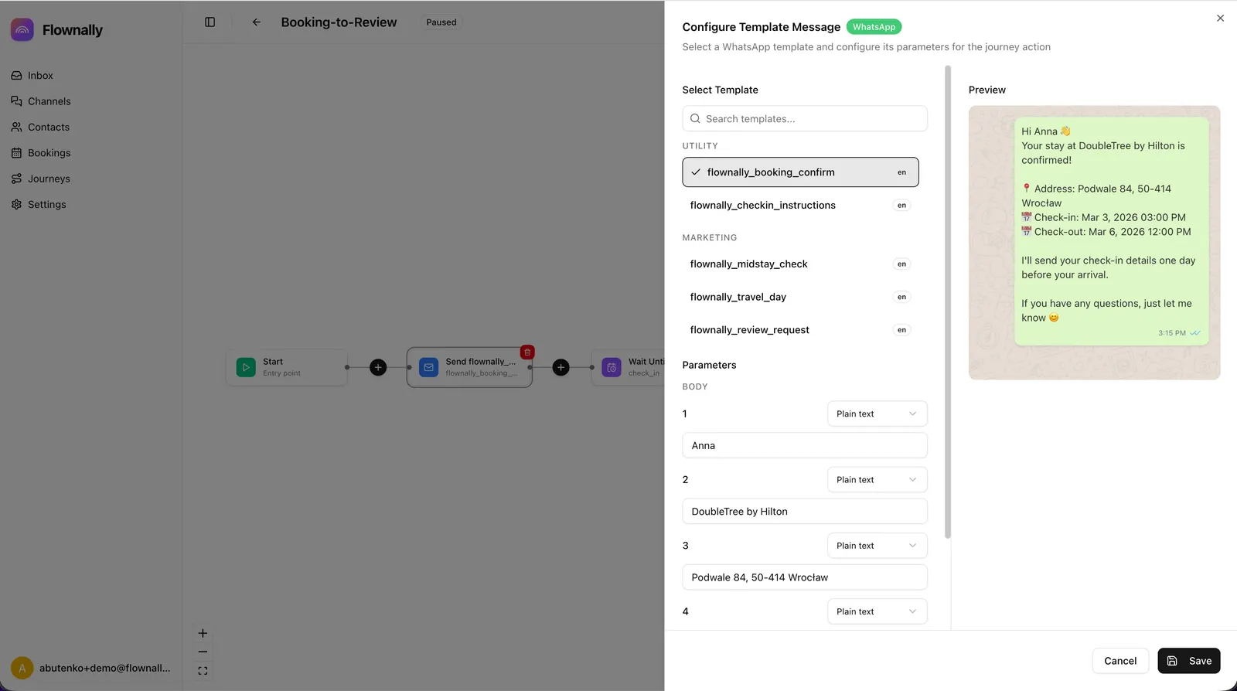This screenshot has width=1237, height=691.
Task: Click the template list scrollbar
Action: 948,302
